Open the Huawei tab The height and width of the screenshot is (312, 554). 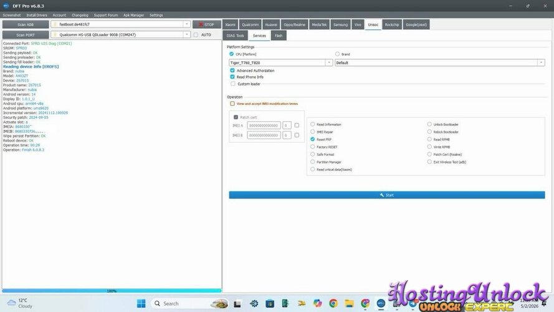271,24
